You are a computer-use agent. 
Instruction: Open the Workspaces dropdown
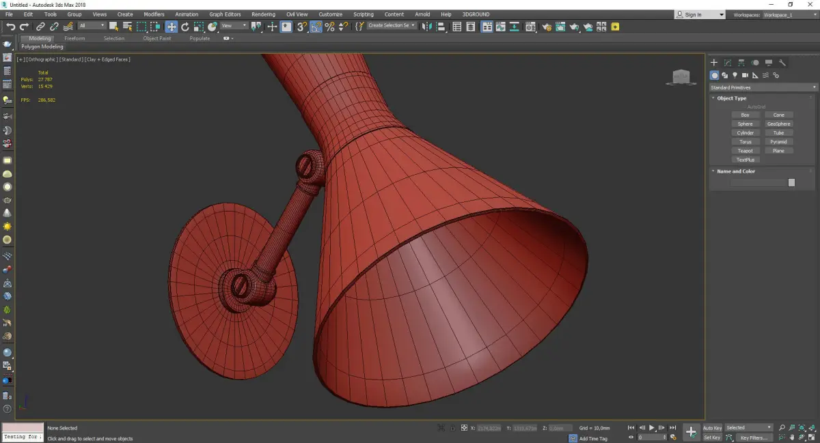pyautogui.click(x=791, y=14)
